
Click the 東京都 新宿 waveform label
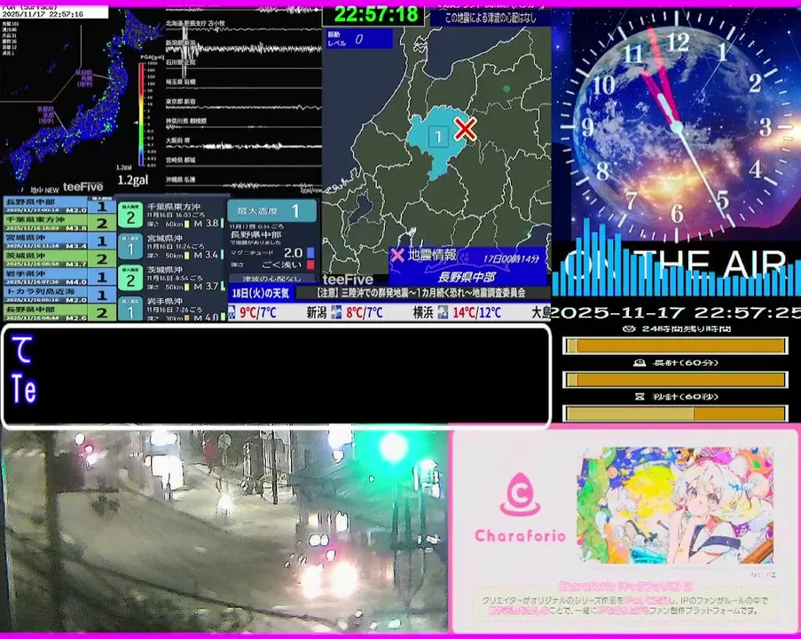(181, 101)
